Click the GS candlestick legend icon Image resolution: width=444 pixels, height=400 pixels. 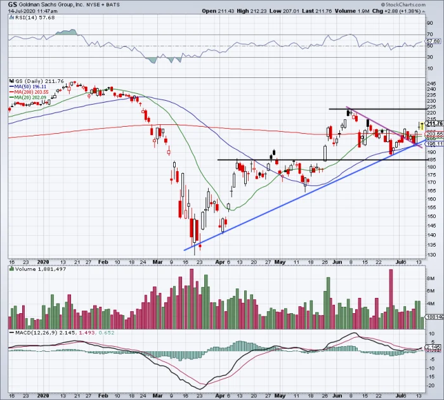coord(11,81)
